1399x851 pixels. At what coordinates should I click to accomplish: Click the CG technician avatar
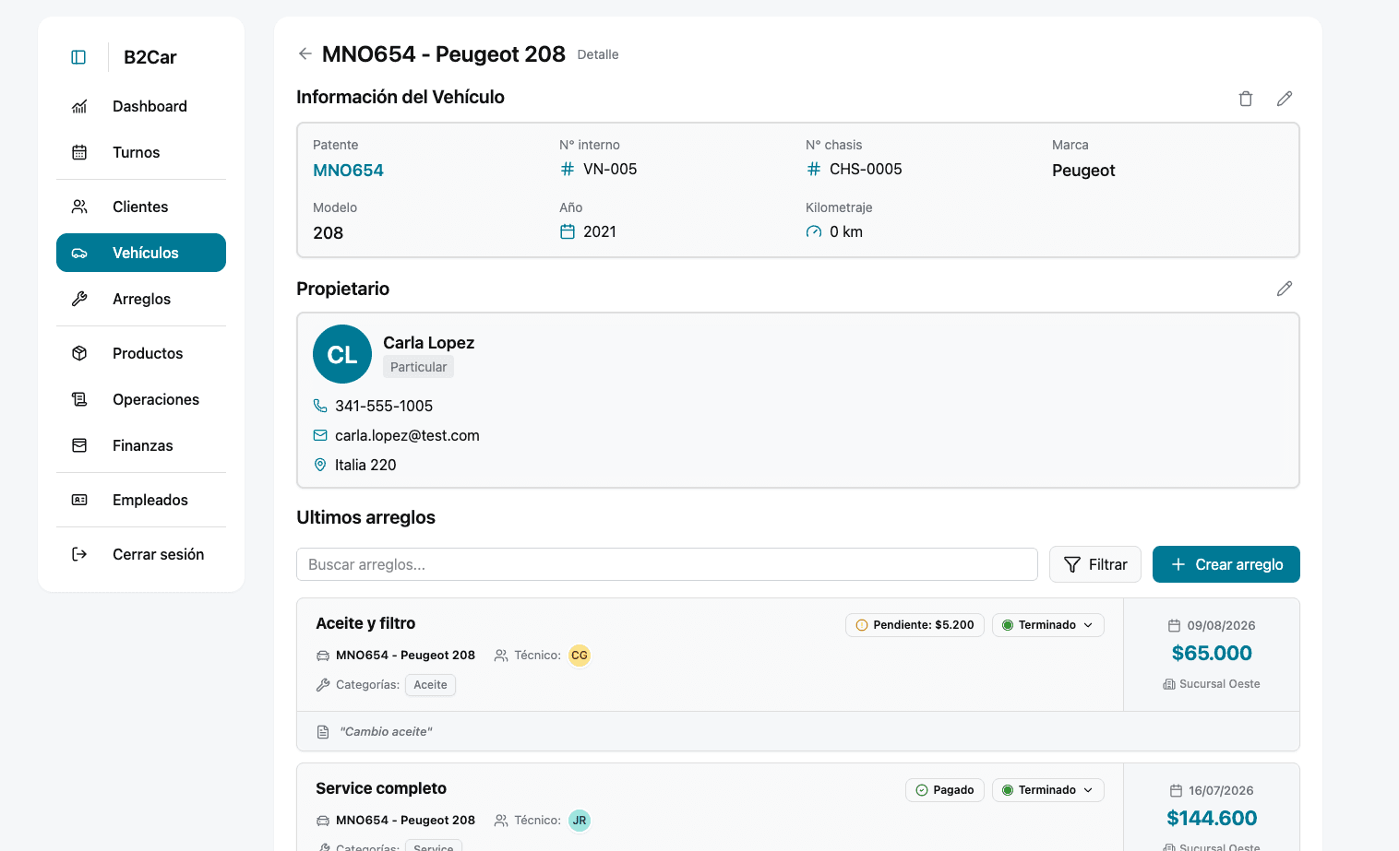(x=580, y=656)
